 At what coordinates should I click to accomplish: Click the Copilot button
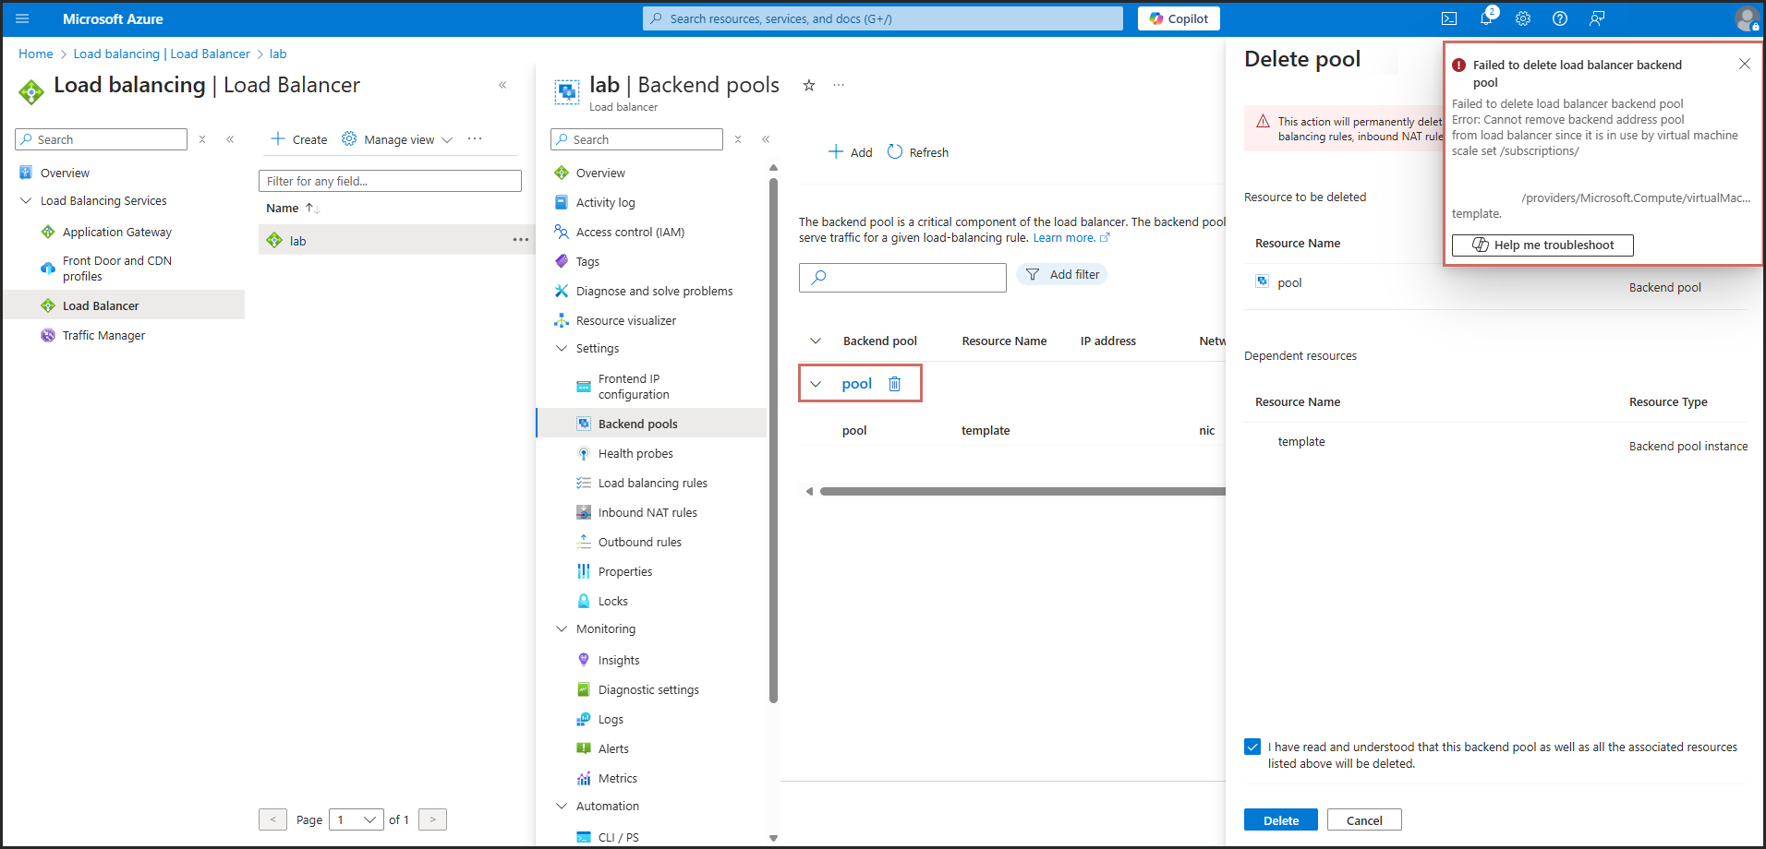pos(1179,18)
